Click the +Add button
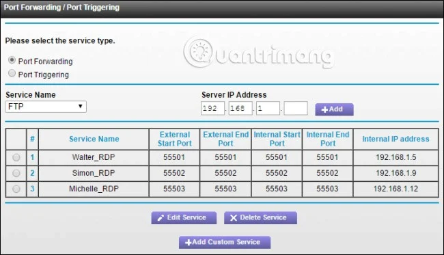This screenshot has width=444, height=255. click(x=334, y=109)
